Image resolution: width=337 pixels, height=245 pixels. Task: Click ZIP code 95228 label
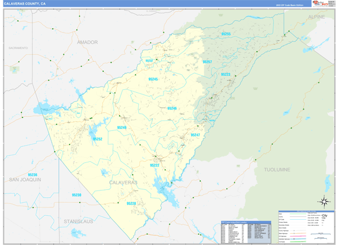[130, 203]
